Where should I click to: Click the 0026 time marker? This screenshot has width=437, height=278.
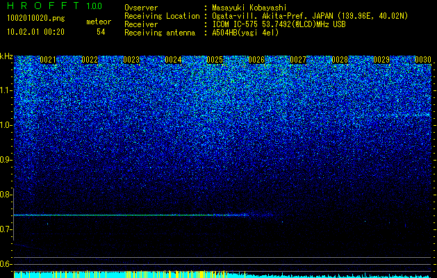[256, 60]
